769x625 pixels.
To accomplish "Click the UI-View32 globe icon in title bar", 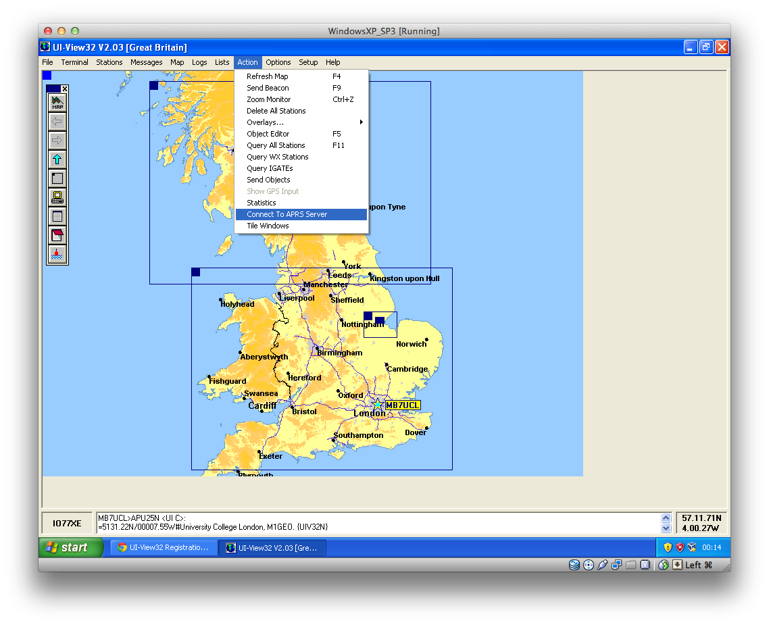I will click(45, 47).
